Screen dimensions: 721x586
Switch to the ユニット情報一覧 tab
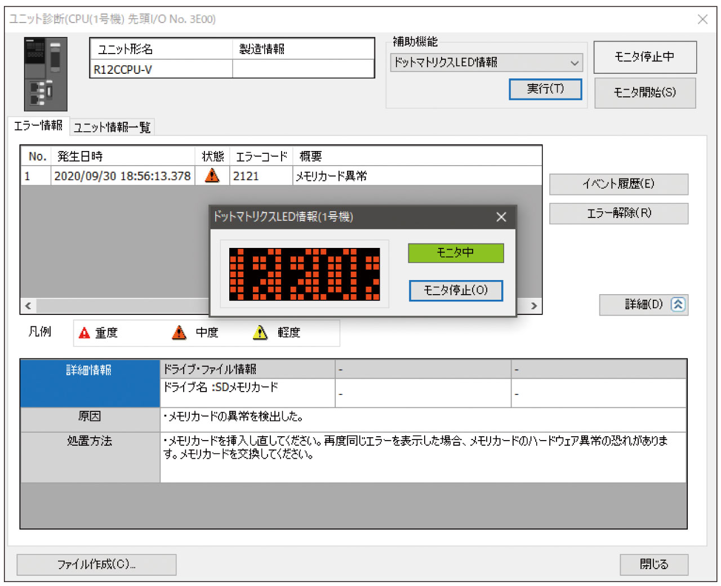[x=112, y=127]
